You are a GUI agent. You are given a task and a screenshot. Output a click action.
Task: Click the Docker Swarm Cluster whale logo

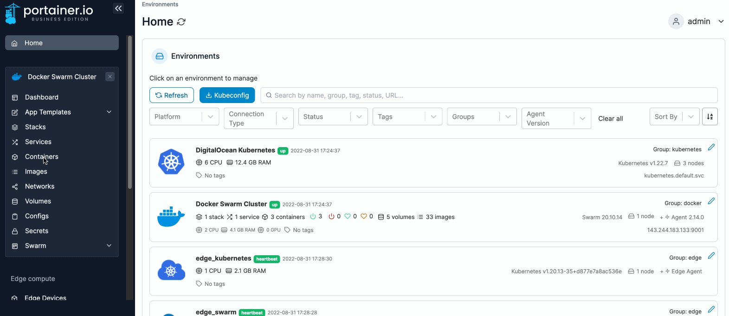[171, 217]
